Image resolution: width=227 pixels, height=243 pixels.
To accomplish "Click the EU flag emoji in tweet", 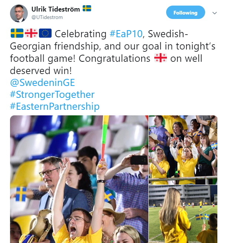I will 45,34.
